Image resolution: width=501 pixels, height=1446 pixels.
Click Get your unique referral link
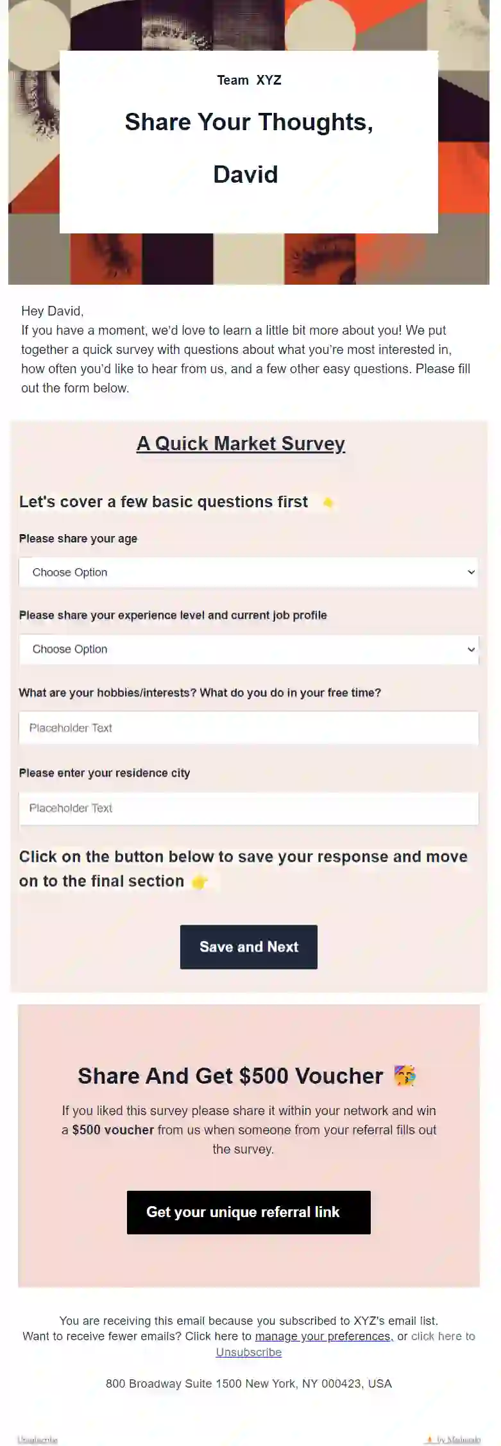pos(249,1212)
